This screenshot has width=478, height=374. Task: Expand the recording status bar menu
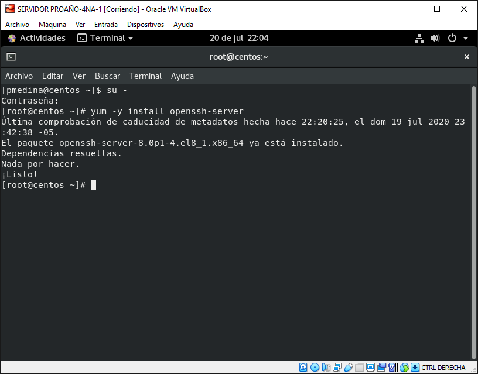pos(381,368)
